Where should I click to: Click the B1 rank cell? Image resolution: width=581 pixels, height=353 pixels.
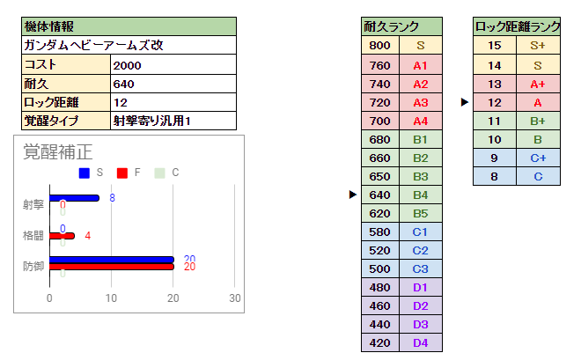[421, 140]
